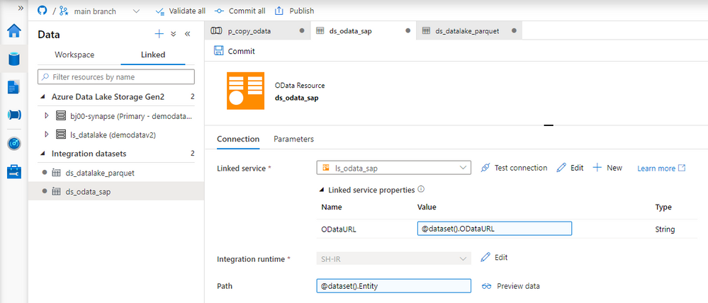This screenshot has width=708, height=303.
Task: Select the Linked tab in the Data panel
Action: coord(153,55)
